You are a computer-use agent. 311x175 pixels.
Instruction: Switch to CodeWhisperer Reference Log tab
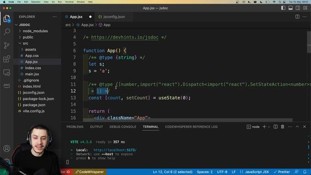point(191,126)
